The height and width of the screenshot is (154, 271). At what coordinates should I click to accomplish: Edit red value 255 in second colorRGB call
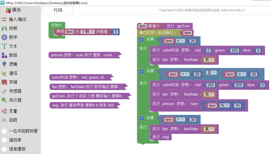(210, 85)
